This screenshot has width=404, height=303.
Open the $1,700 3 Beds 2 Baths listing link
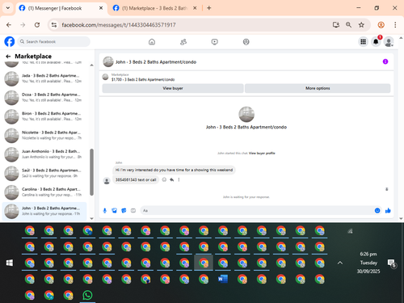(x=143, y=79)
